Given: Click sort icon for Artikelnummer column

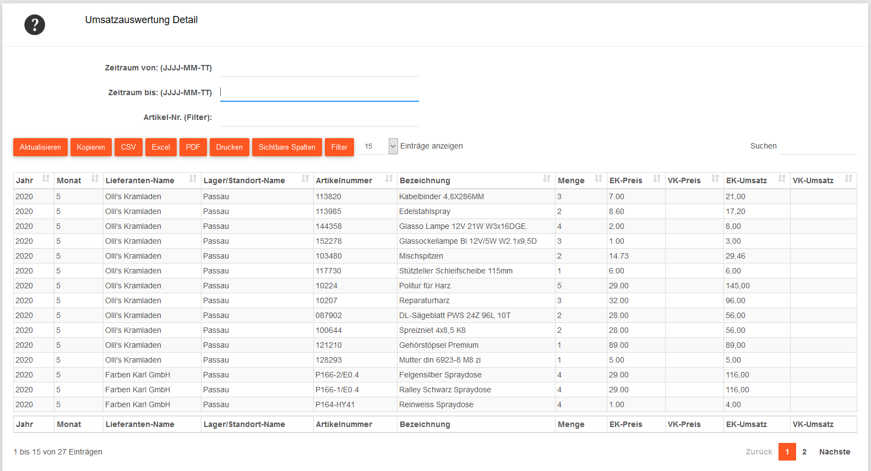Looking at the screenshot, I should [x=389, y=179].
